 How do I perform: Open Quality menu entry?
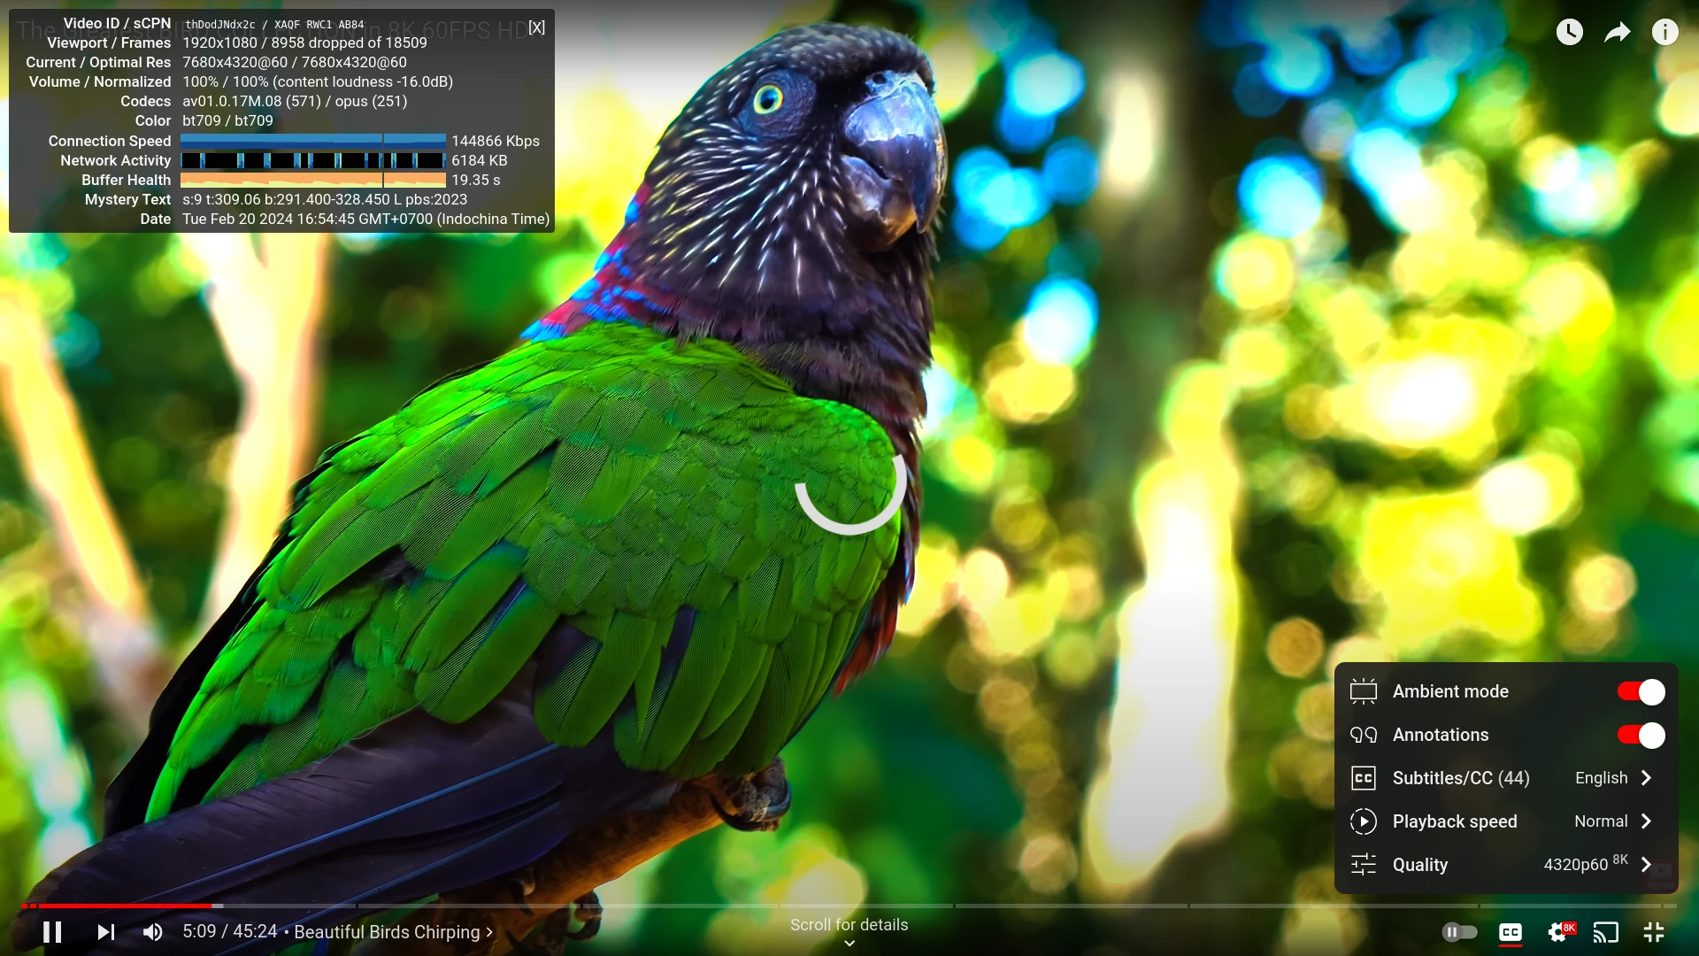(1506, 865)
